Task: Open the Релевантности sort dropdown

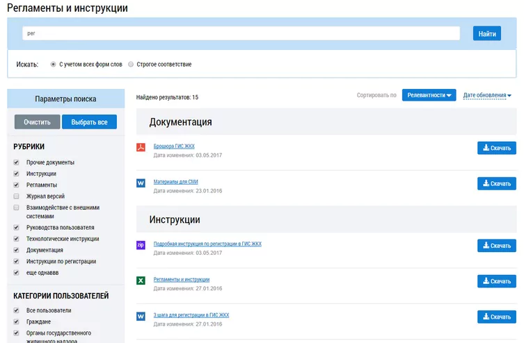Action: pos(429,95)
